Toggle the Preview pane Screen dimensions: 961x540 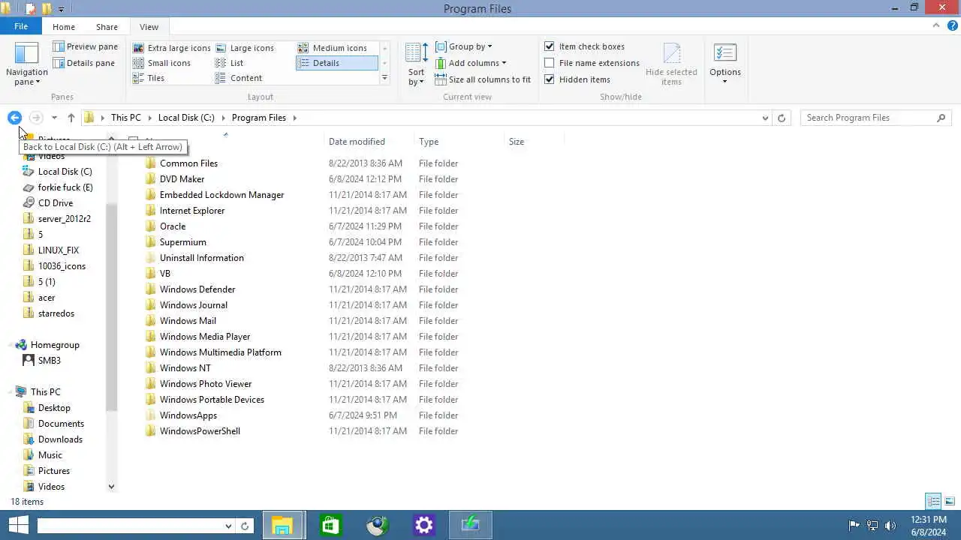(86, 46)
